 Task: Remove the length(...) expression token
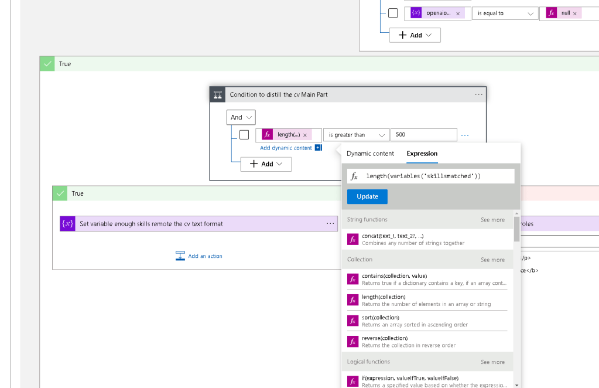[305, 135]
